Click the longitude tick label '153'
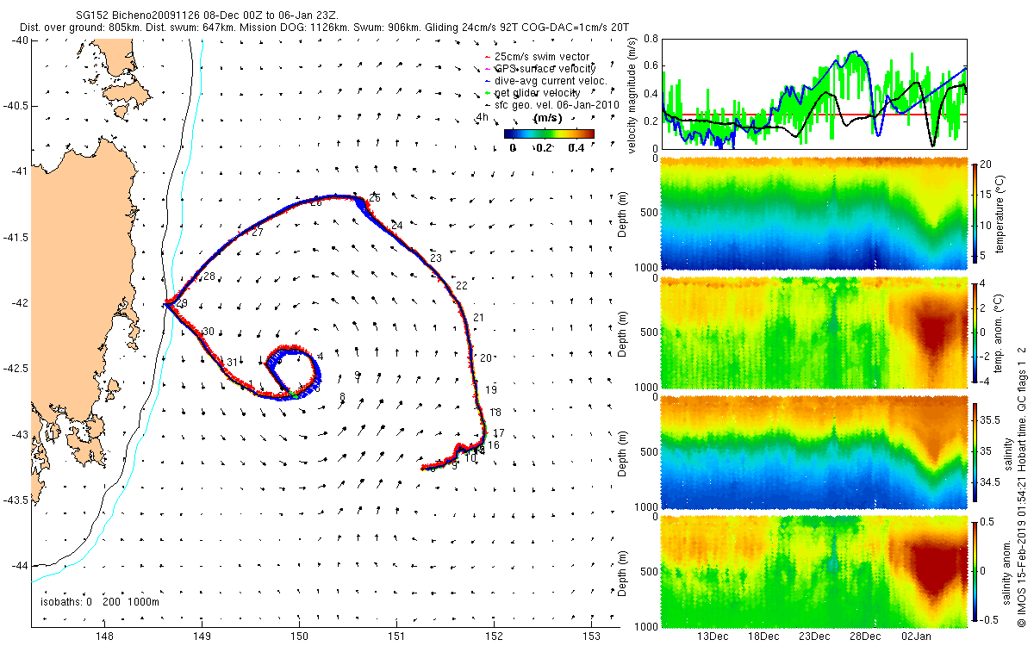Image resolution: width=1034 pixels, height=646 pixels. [x=592, y=637]
